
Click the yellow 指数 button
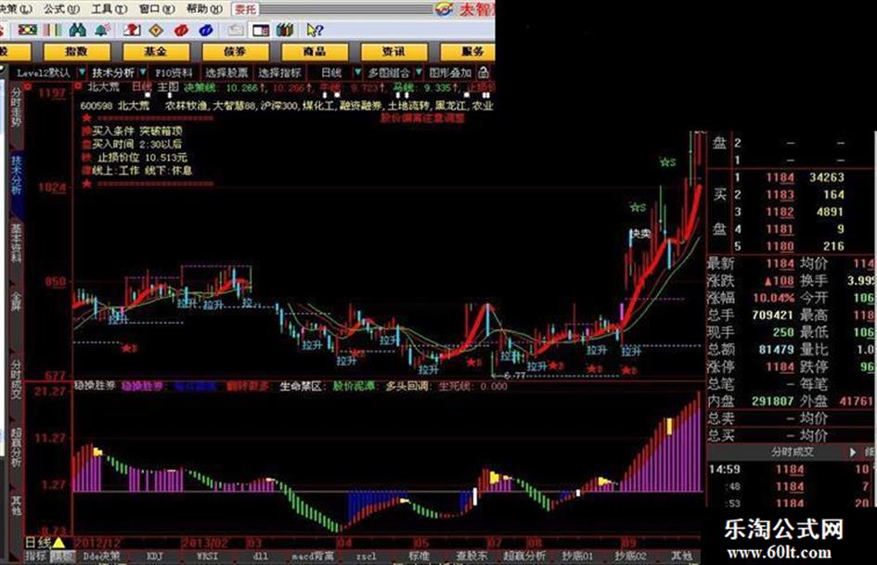(77, 51)
